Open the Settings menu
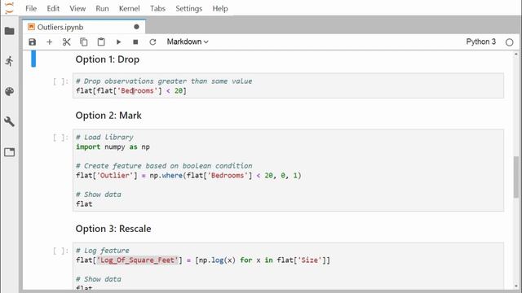This screenshot has width=522, height=293. click(x=188, y=8)
